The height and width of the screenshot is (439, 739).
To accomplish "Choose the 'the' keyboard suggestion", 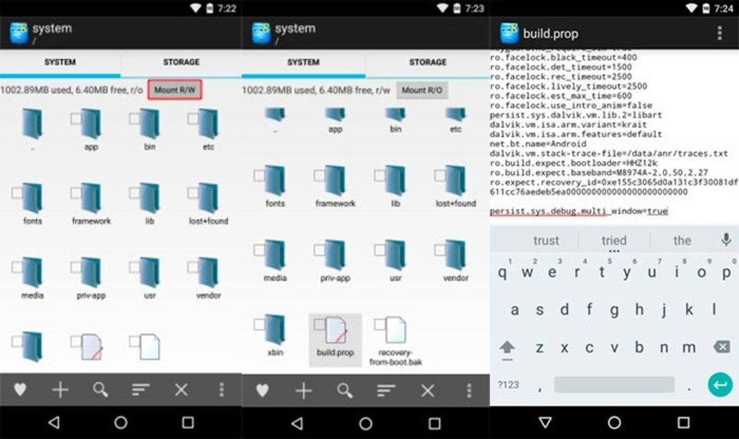I will pos(682,240).
